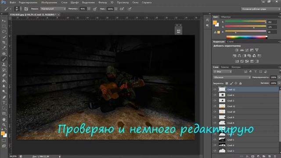Lock all layer attributes
This screenshot has height=158, width=281.
coord(241,83)
